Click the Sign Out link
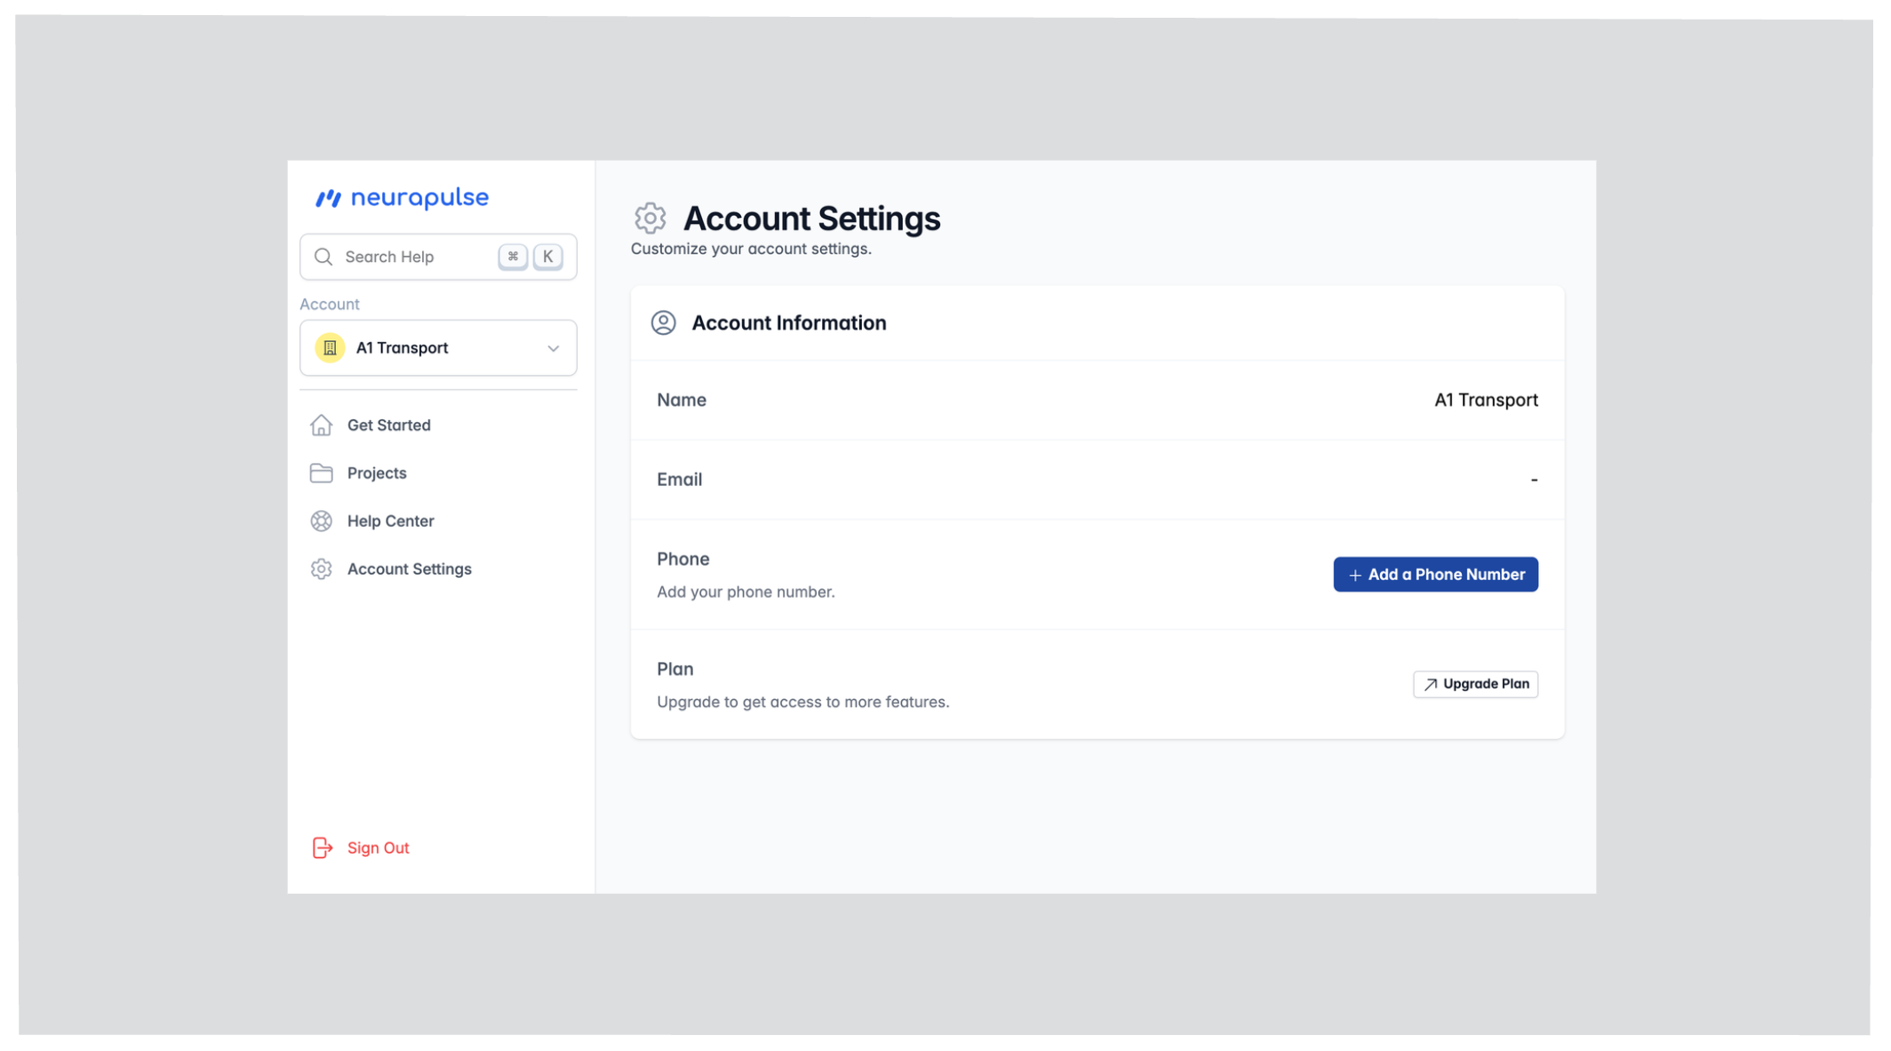 tap(378, 848)
